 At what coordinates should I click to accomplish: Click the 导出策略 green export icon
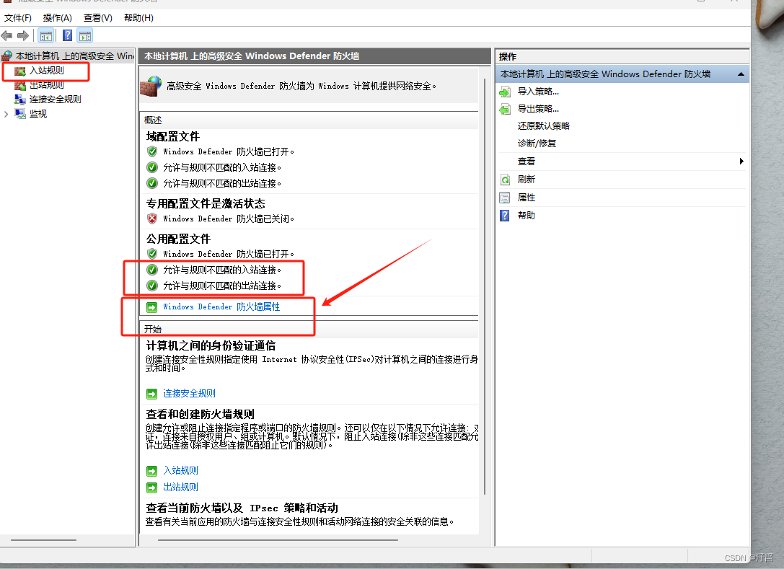click(505, 109)
